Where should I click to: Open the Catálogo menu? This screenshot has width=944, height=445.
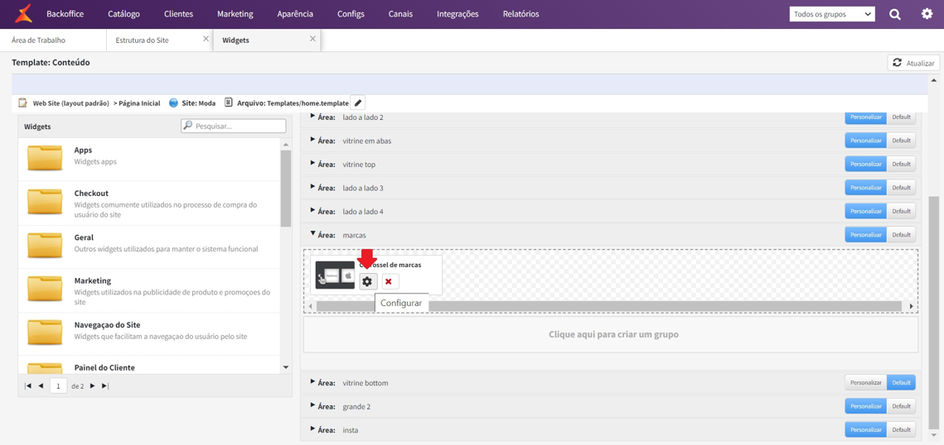[x=124, y=14]
